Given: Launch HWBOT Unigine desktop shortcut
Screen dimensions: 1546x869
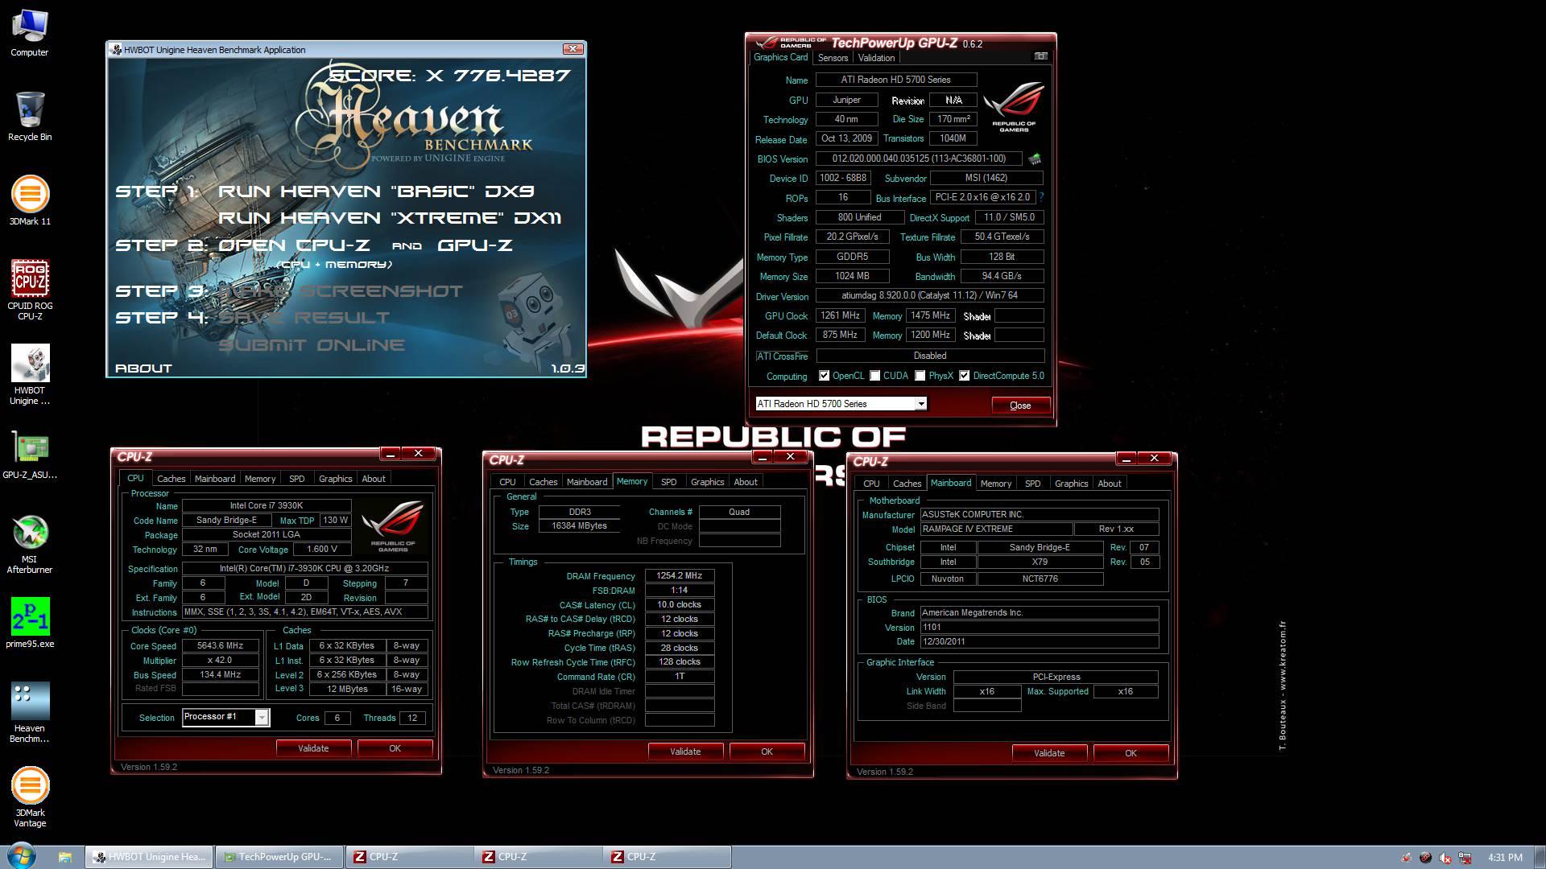Looking at the screenshot, I should coord(30,376).
